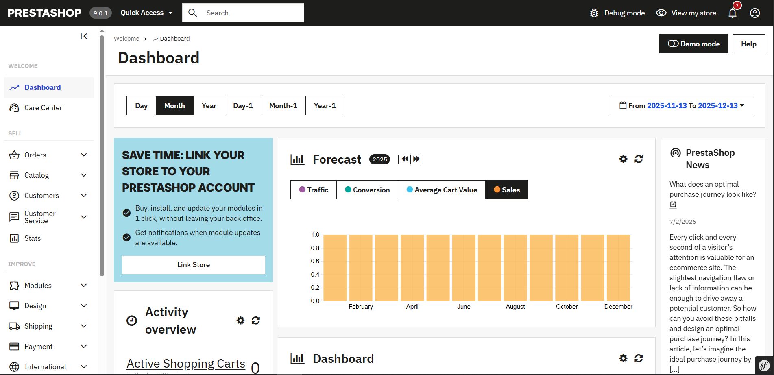Open the Help button
Image resolution: width=774 pixels, height=375 pixels.
tap(748, 44)
